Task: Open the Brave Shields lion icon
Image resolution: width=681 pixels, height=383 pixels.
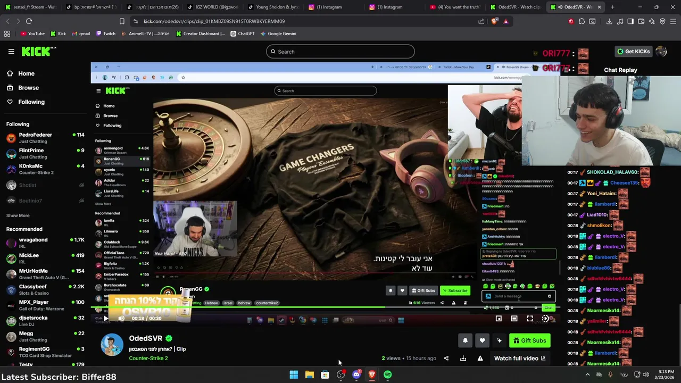Action: [495, 21]
